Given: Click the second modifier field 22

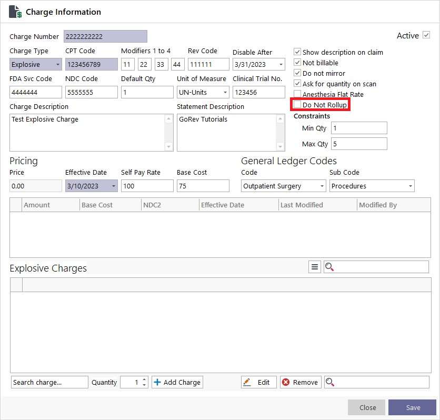Looking at the screenshot, I should [x=145, y=64].
